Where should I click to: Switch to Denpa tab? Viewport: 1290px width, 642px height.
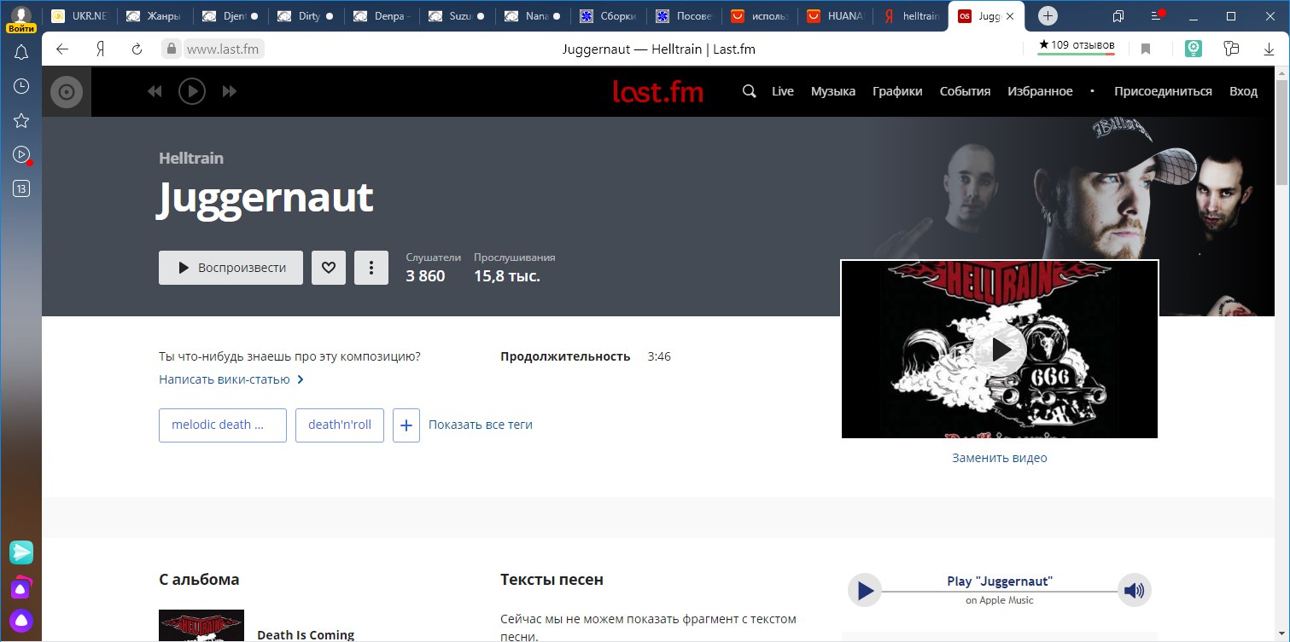[381, 16]
